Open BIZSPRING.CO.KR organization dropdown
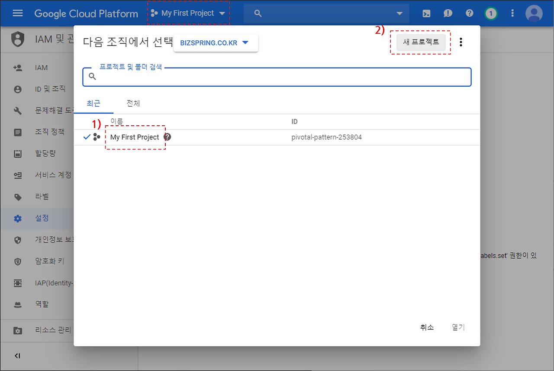554x371 pixels. tap(216, 43)
